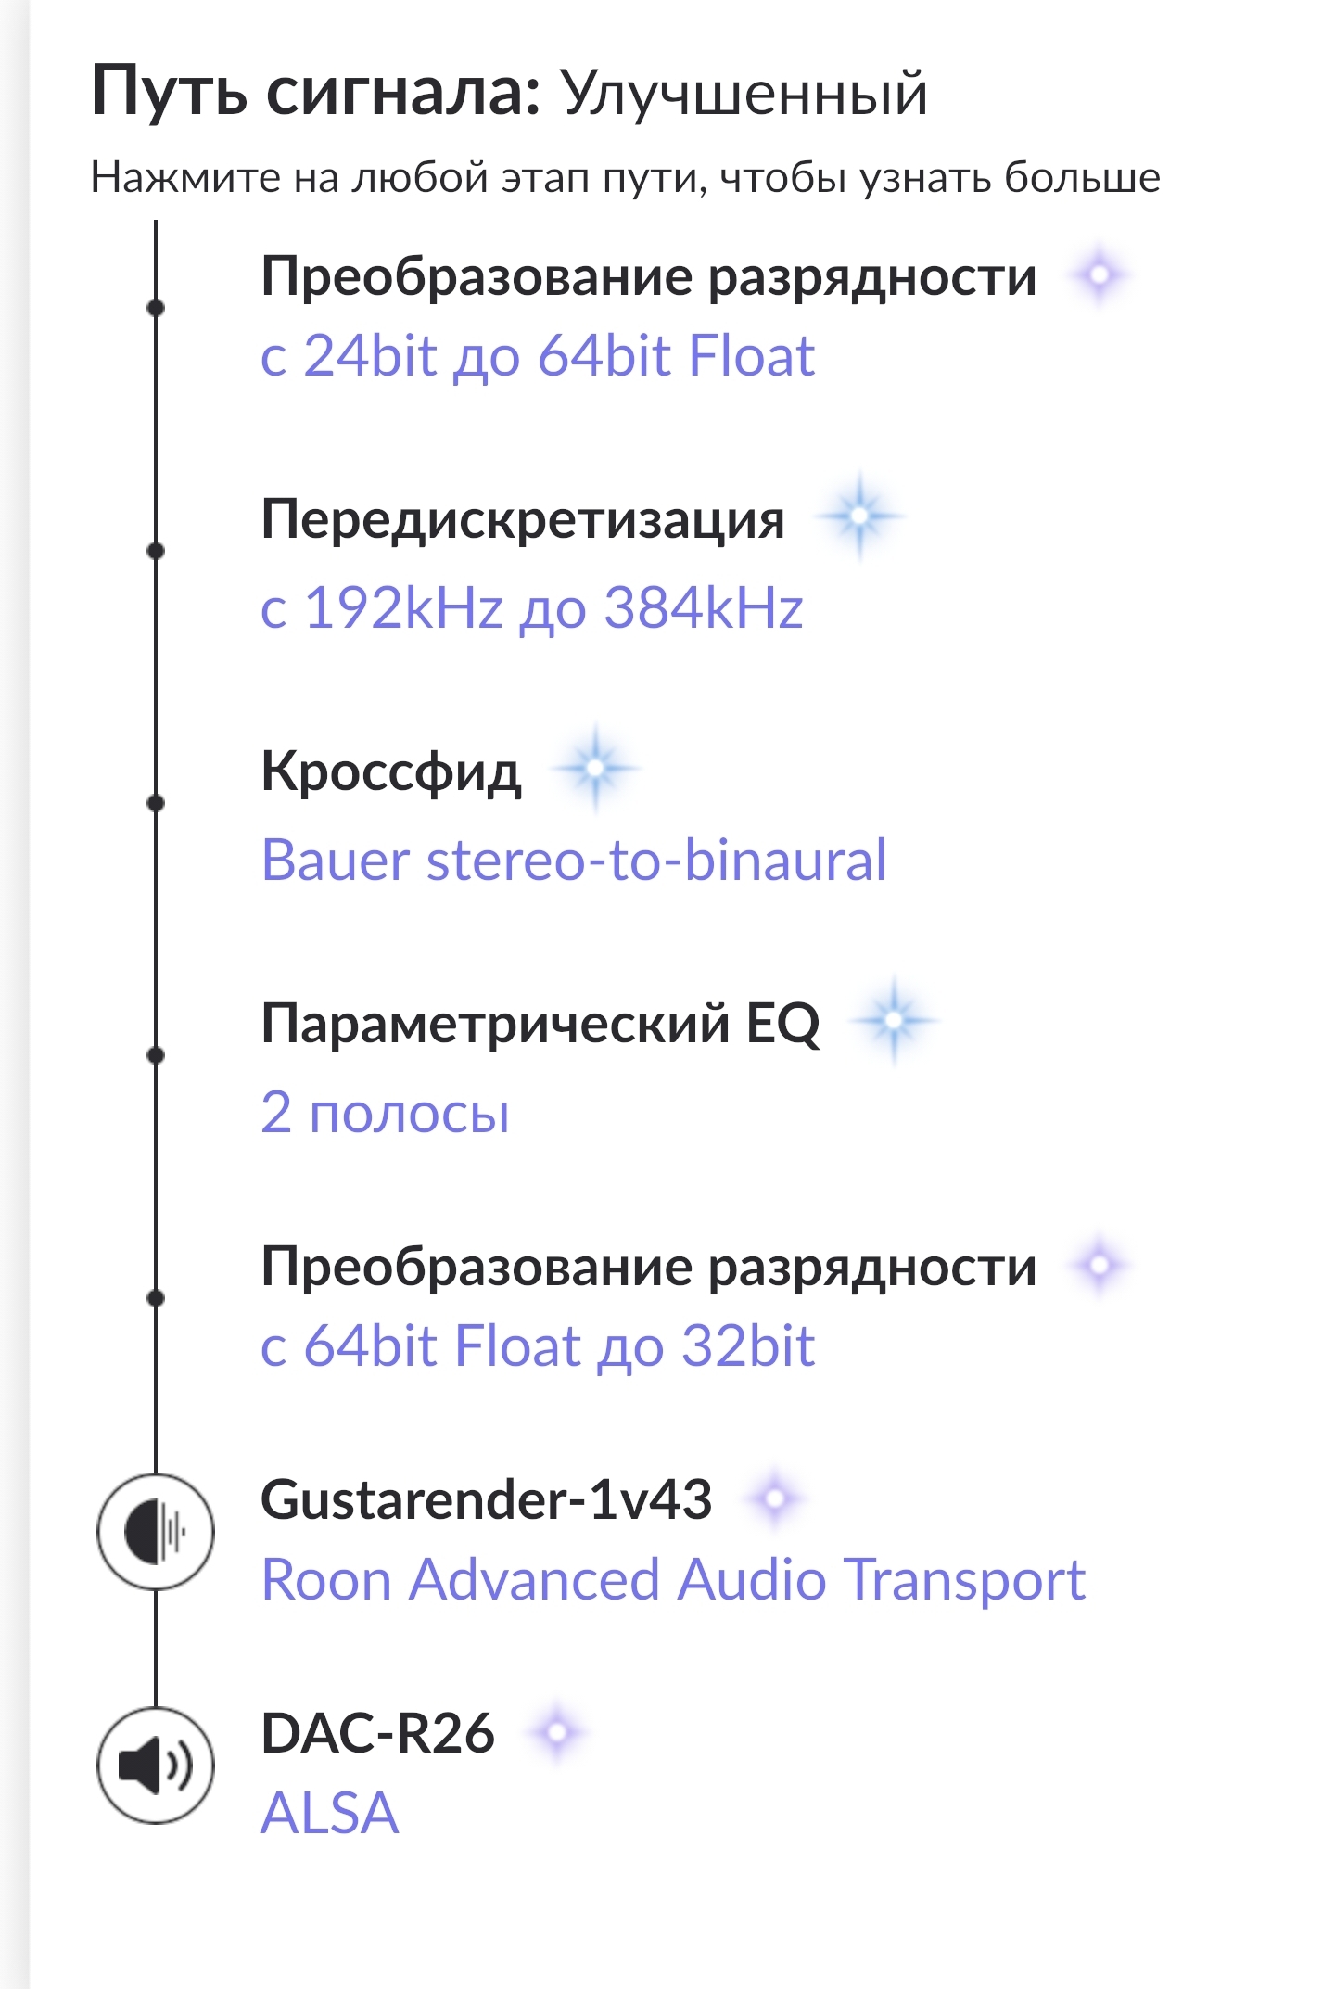Open the '2 полосы' EQ details

(x=386, y=1112)
